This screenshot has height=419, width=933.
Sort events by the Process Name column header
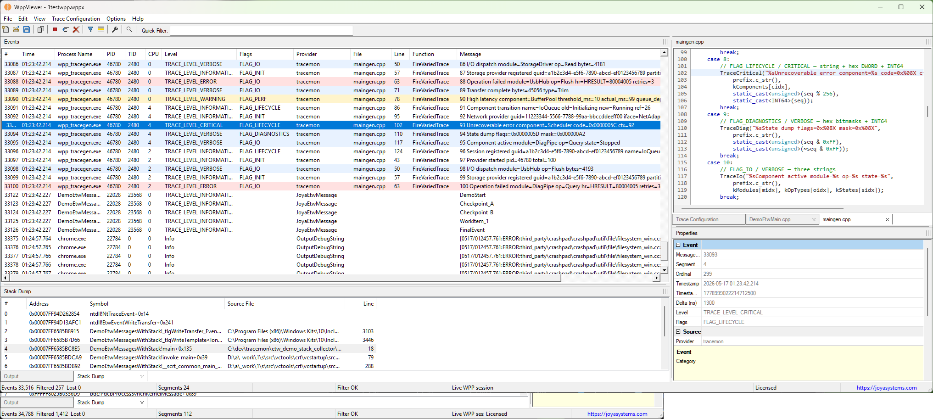[x=79, y=54]
